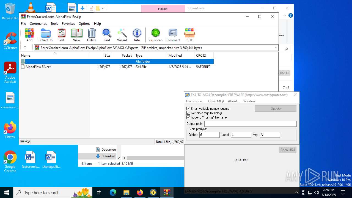
Task: Open Decompile... menu in decompiler
Action: pyautogui.click(x=195, y=101)
